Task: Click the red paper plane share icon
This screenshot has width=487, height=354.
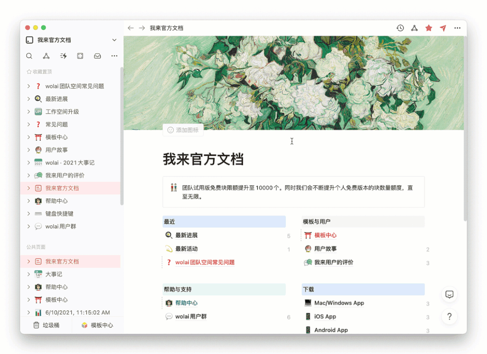Action: click(x=443, y=28)
